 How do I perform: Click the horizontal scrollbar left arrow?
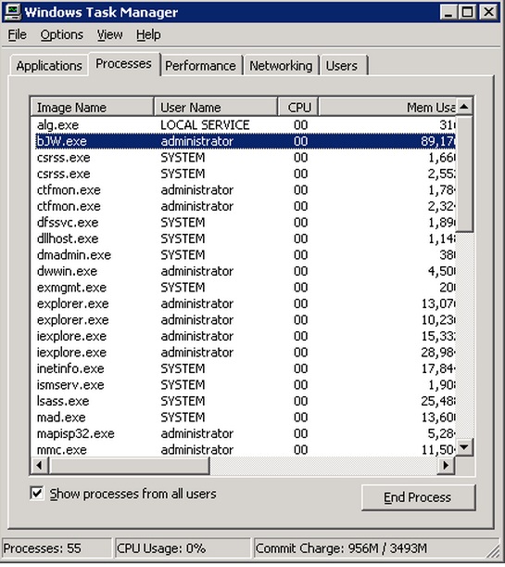pyautogui.click(x=40, y=465)
